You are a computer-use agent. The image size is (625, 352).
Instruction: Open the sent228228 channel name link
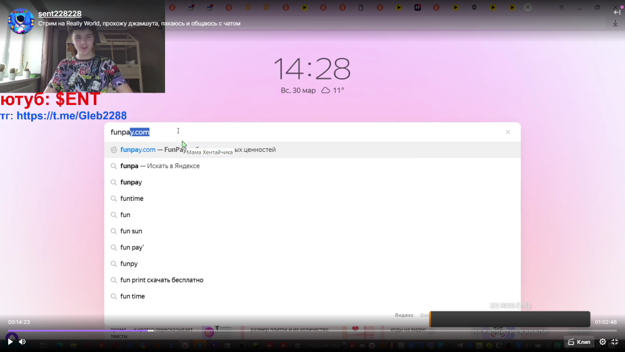click(x=60, y=14)
